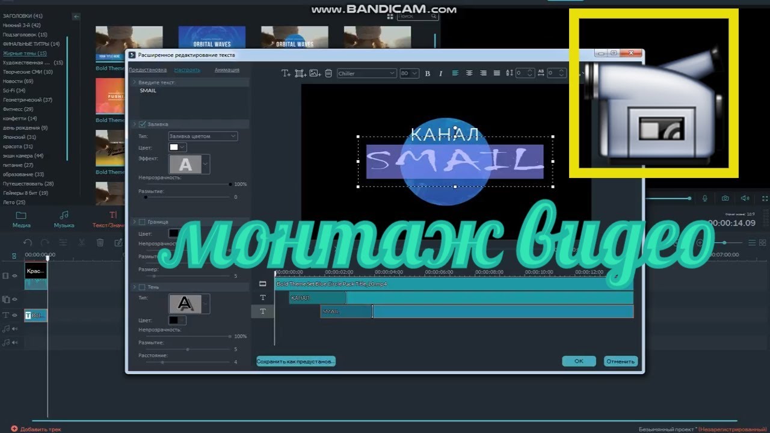Viewport: 770px width, 433px height.
Task: Mute the first audio track
Action: coord(14,328)
